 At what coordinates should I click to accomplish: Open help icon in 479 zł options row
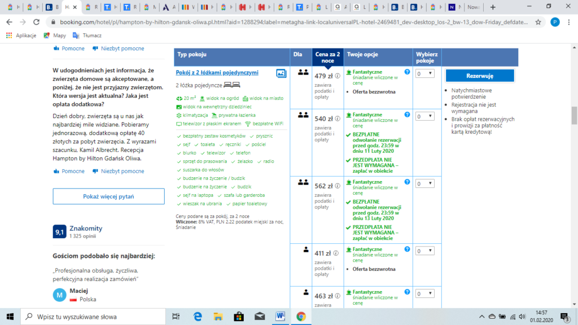[x=407, y=72]
